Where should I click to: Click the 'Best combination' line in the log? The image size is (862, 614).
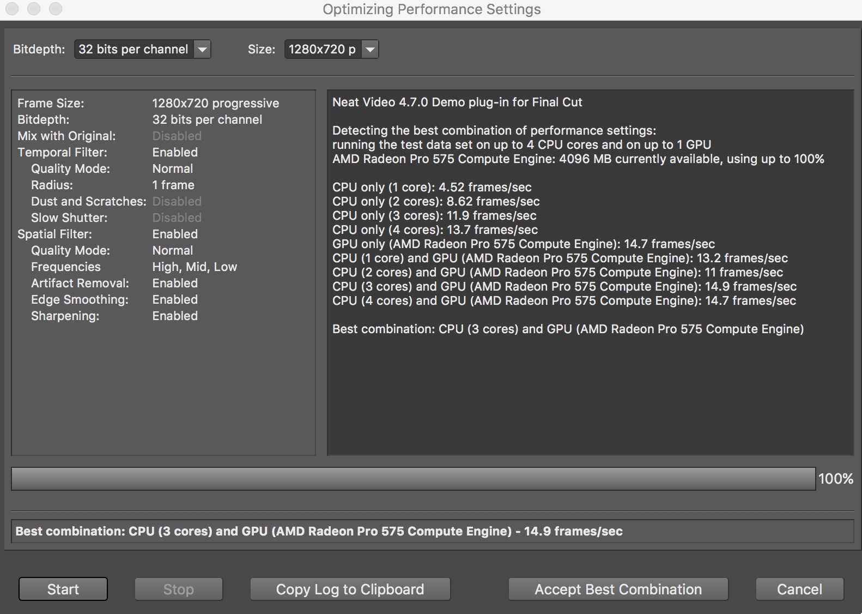click(x=568, y=329)
